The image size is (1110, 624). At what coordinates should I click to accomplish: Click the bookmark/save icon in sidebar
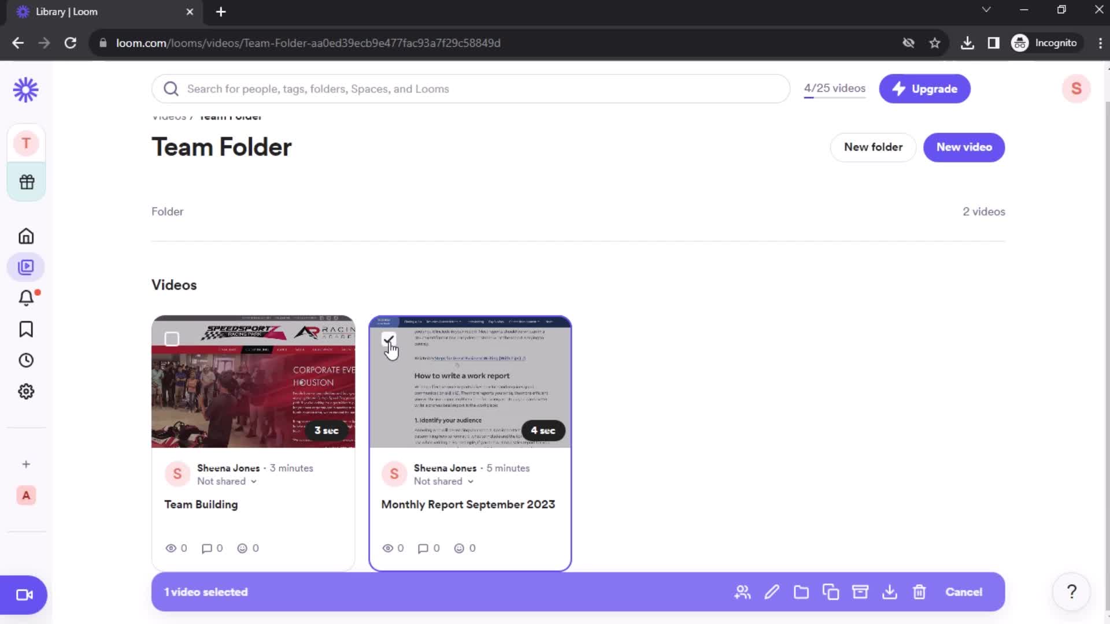[27, 329]
